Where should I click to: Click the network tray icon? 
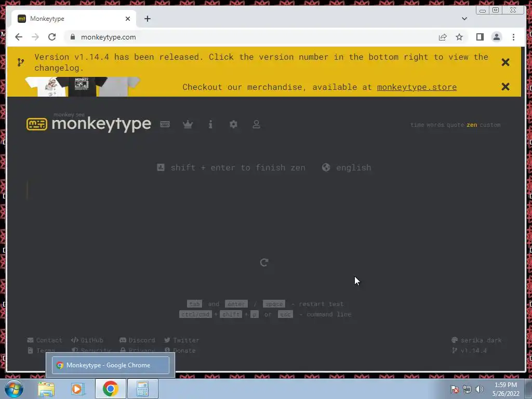(x=467, y=389)
